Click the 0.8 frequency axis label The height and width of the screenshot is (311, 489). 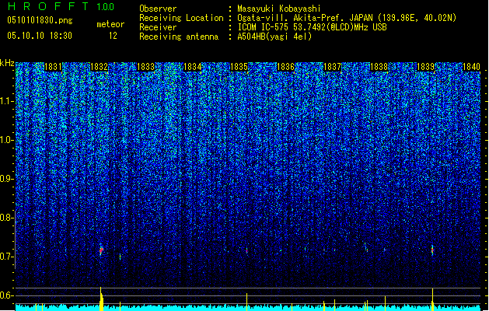click(x=7, y=218)
